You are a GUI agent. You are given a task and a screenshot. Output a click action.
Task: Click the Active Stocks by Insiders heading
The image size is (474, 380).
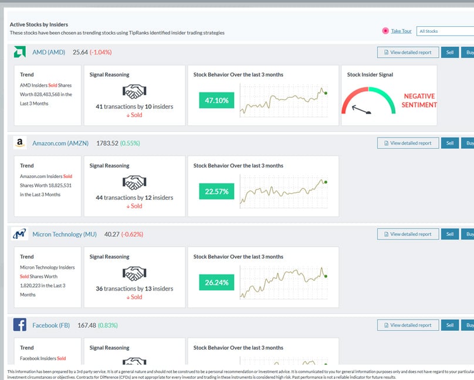click(x=39, y=25)
